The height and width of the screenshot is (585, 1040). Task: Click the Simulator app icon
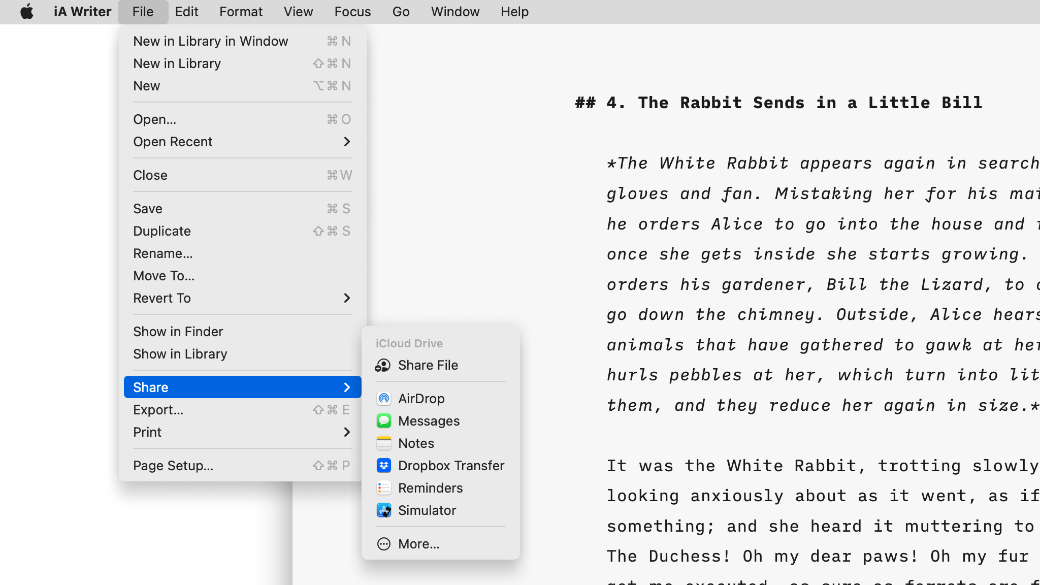click(x=384, y=510)
